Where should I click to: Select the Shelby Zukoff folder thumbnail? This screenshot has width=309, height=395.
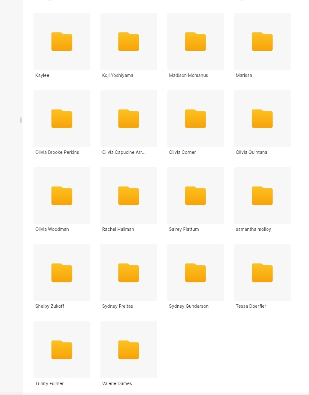62,273
